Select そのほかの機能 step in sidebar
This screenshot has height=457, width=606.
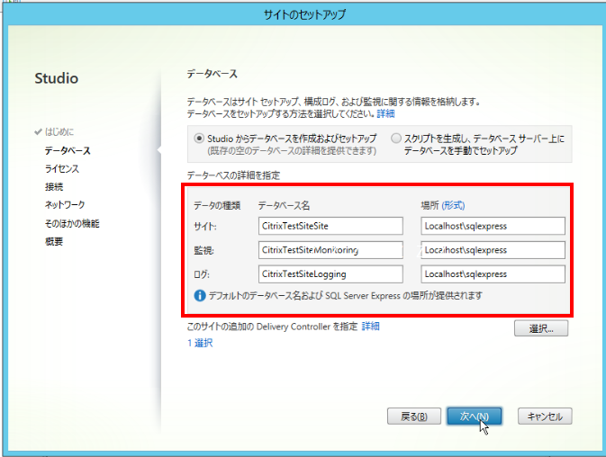point(72,223)
